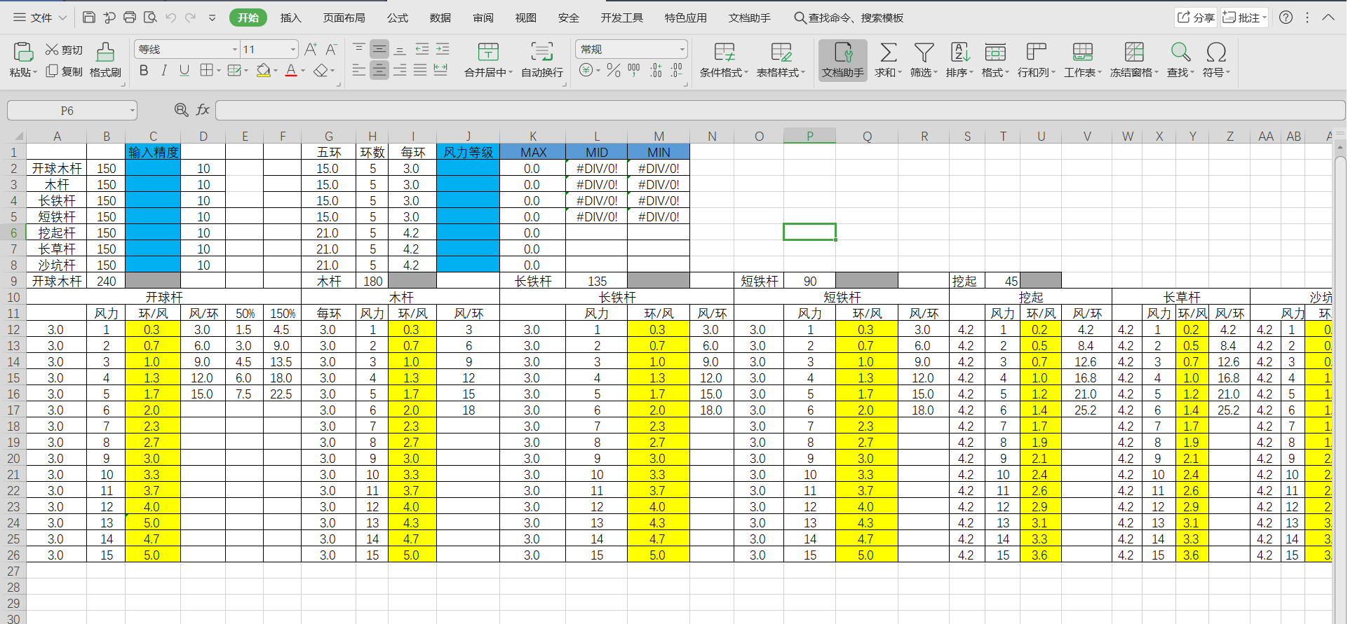Click the yellow fill color bucket
1348x624 pixels.
click(264, 70)
